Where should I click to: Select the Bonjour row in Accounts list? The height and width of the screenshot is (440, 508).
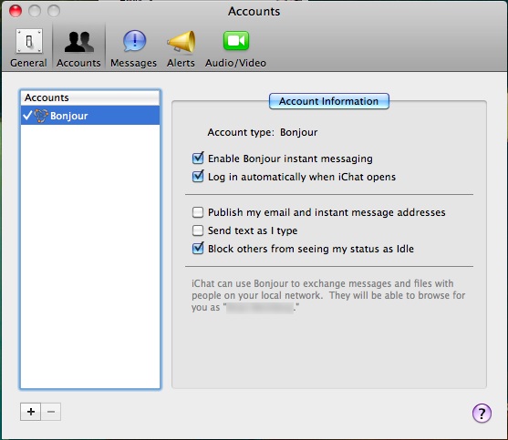(x=90, y=116)
